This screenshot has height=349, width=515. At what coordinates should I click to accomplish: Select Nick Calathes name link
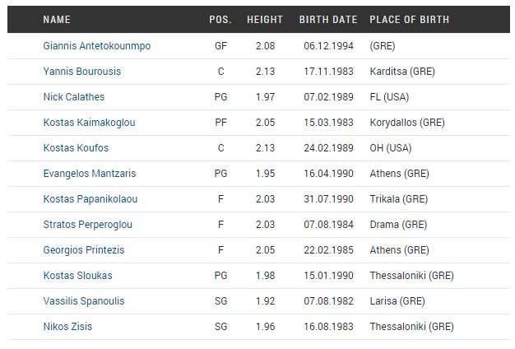pos(74,97)
